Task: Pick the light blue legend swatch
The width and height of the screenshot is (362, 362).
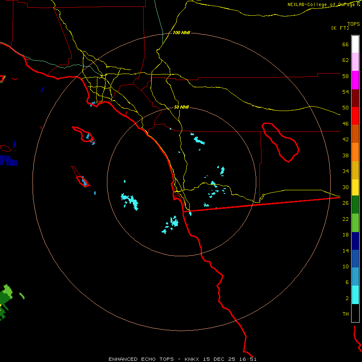Action: pyautogui.click(x=355, y=277)
